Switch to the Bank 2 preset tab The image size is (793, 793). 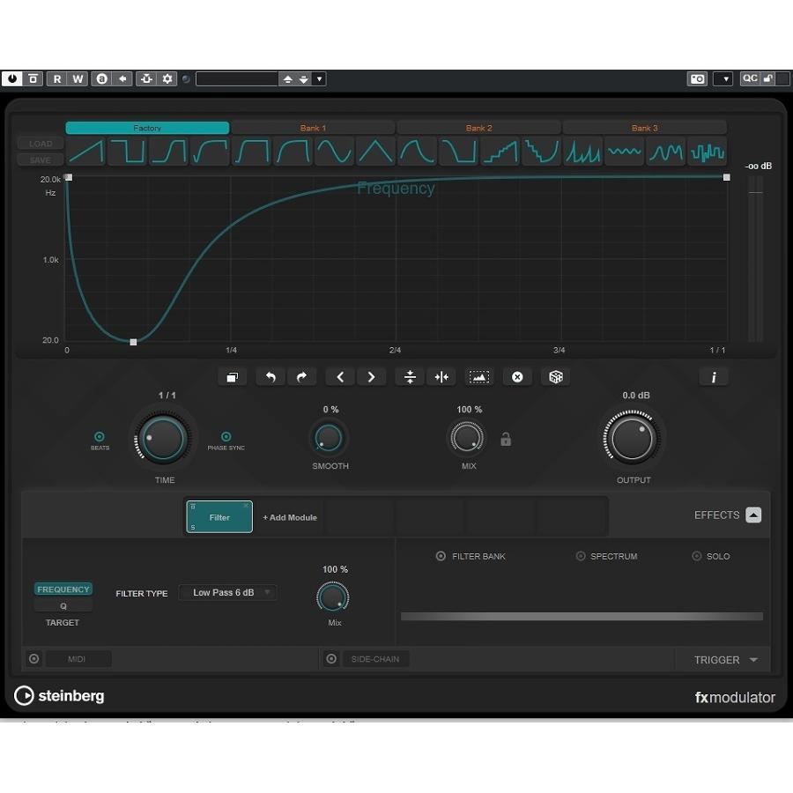478,127
